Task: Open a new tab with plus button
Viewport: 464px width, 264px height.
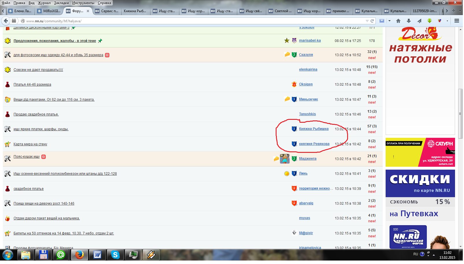Action: point(454,11)
